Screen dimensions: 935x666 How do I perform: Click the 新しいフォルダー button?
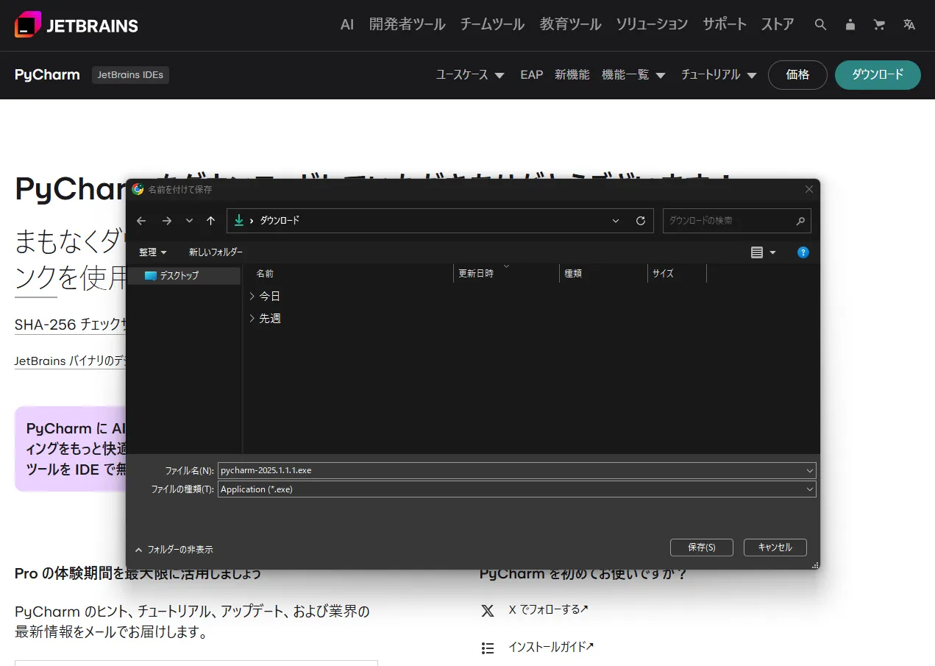pos(216,252)
